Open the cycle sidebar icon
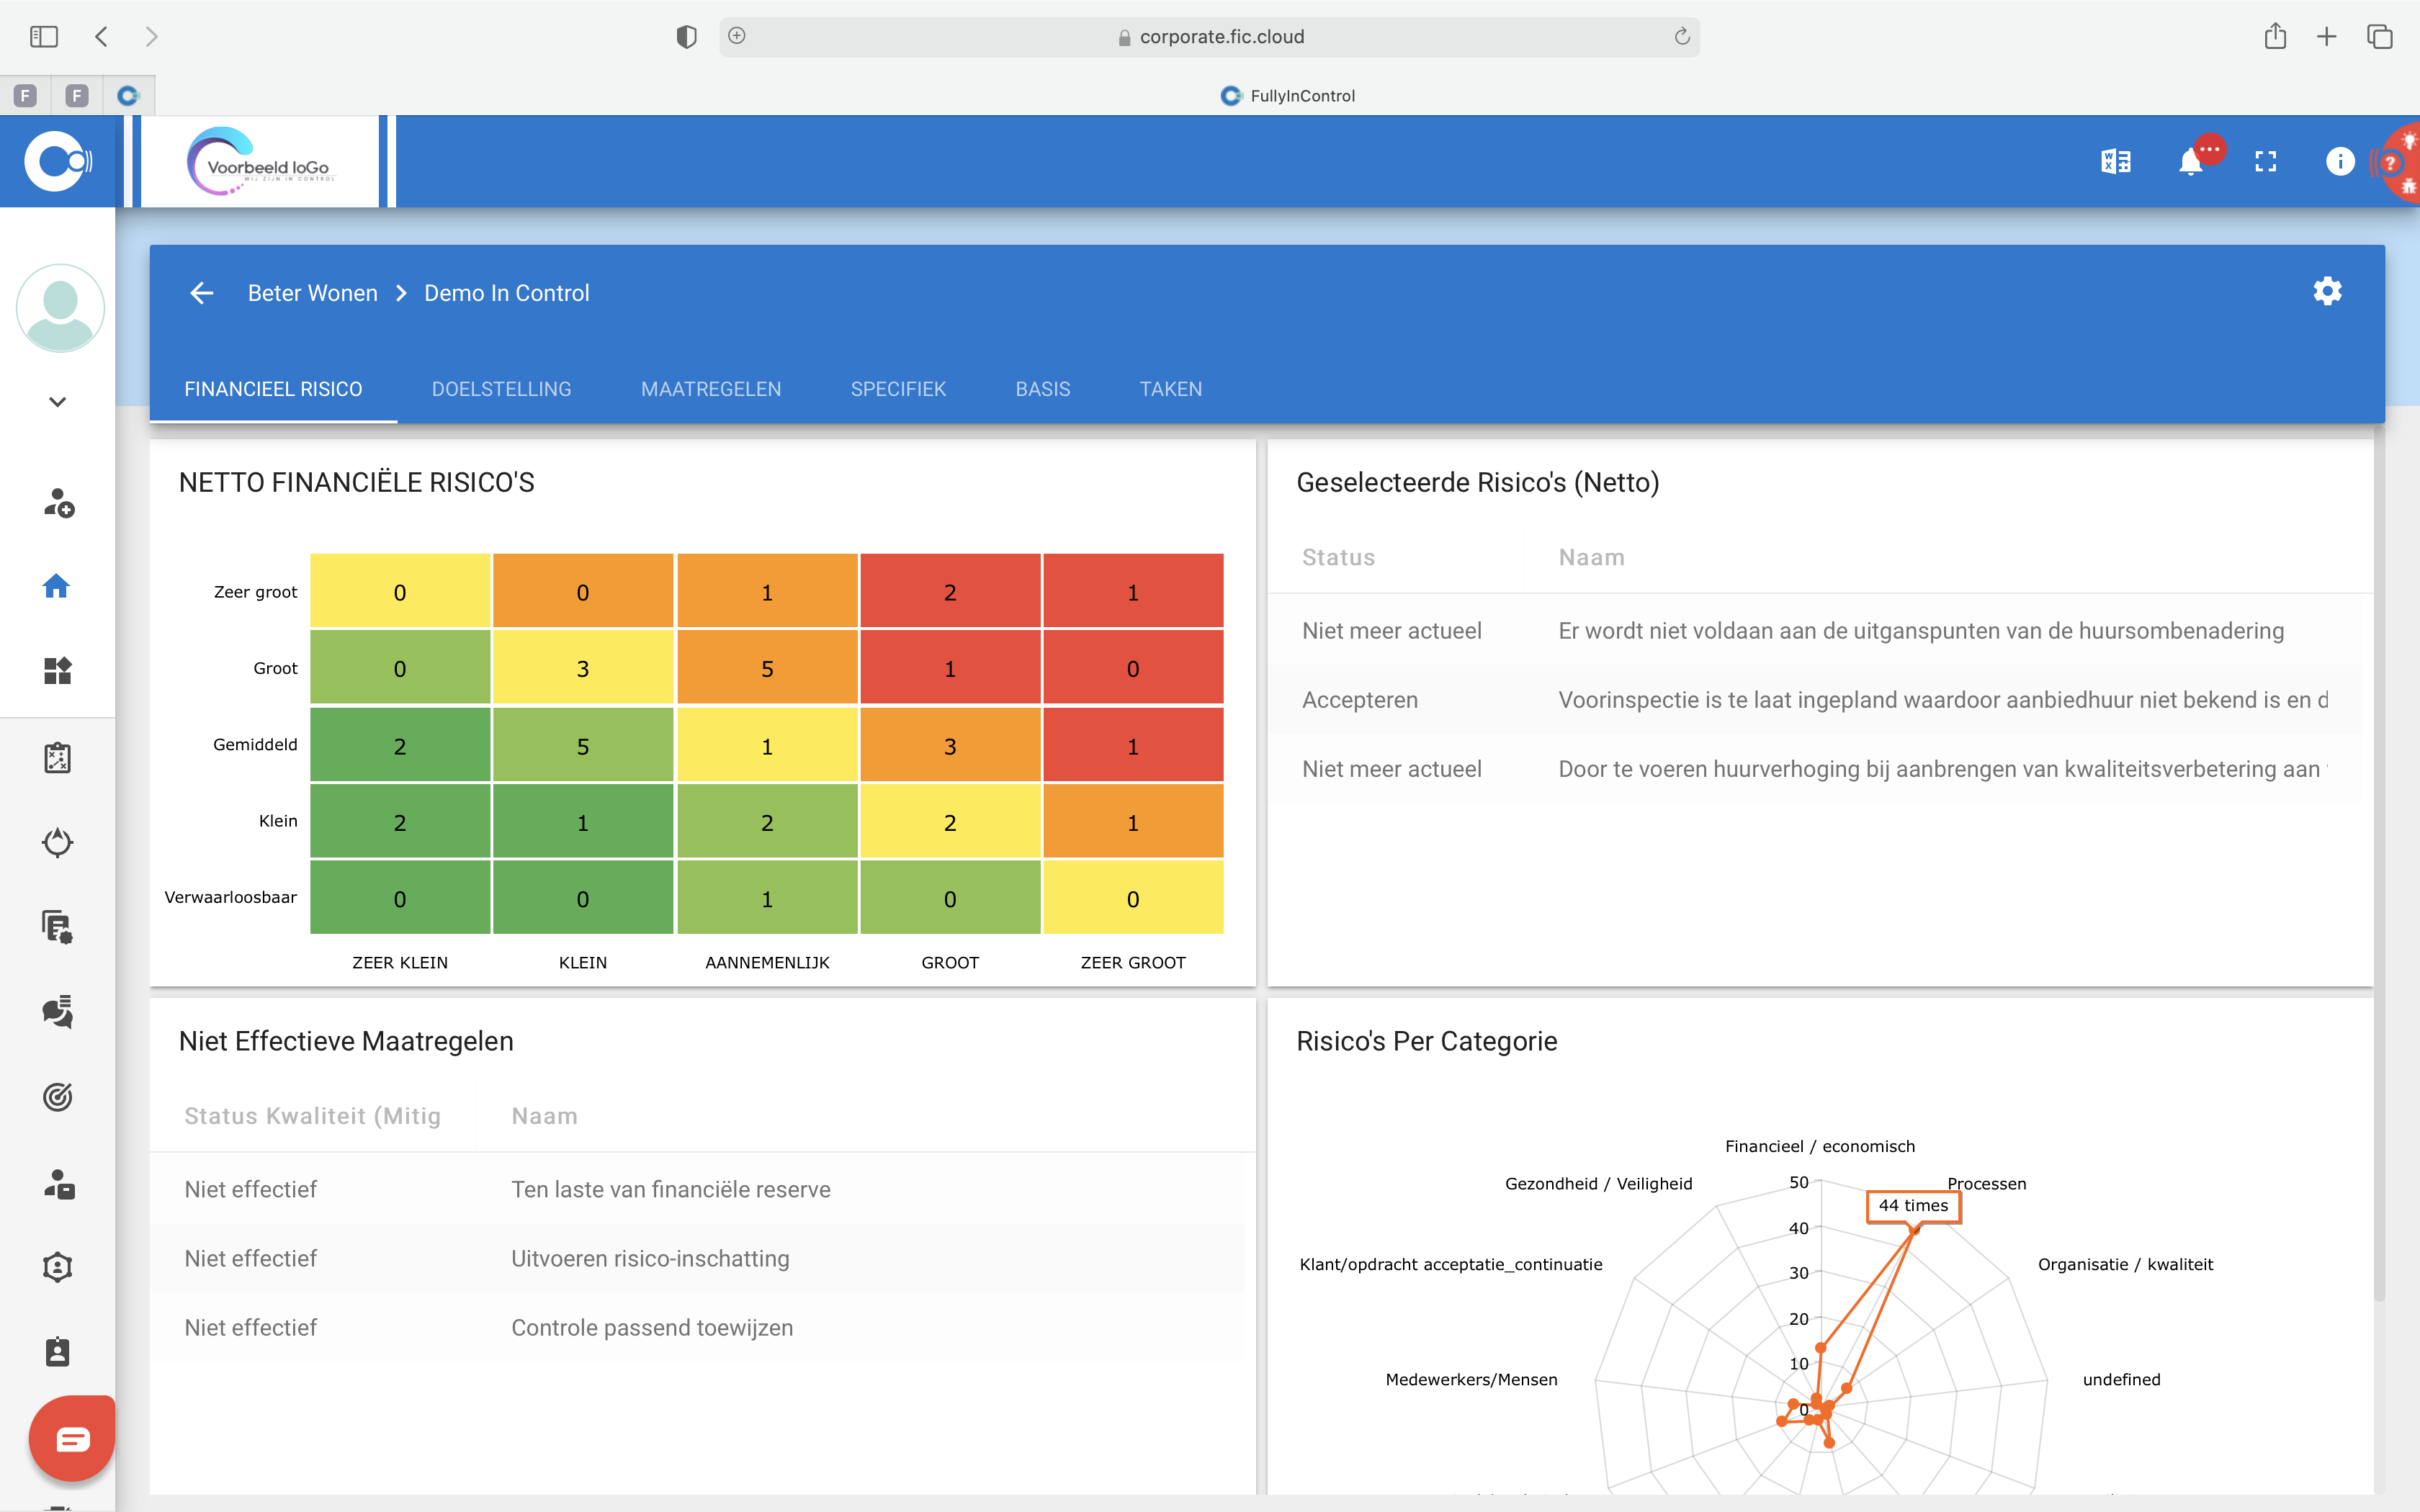 pyautogui.click(x=58, y=843)
